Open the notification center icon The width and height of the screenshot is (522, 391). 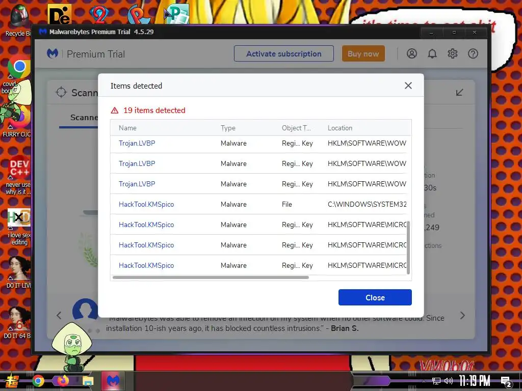(506, 382)
